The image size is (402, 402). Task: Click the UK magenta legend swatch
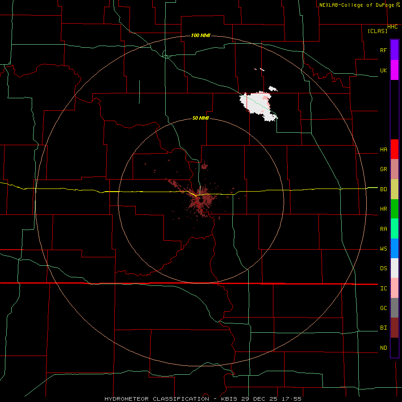(x=394, y=70)
